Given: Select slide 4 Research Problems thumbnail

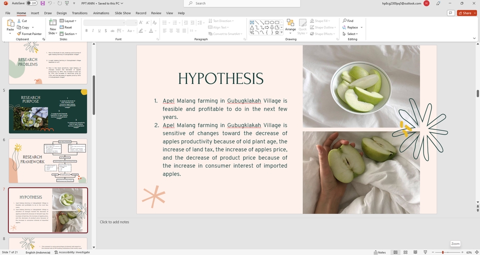Looking at the screenshot, I should click(48, 63).
